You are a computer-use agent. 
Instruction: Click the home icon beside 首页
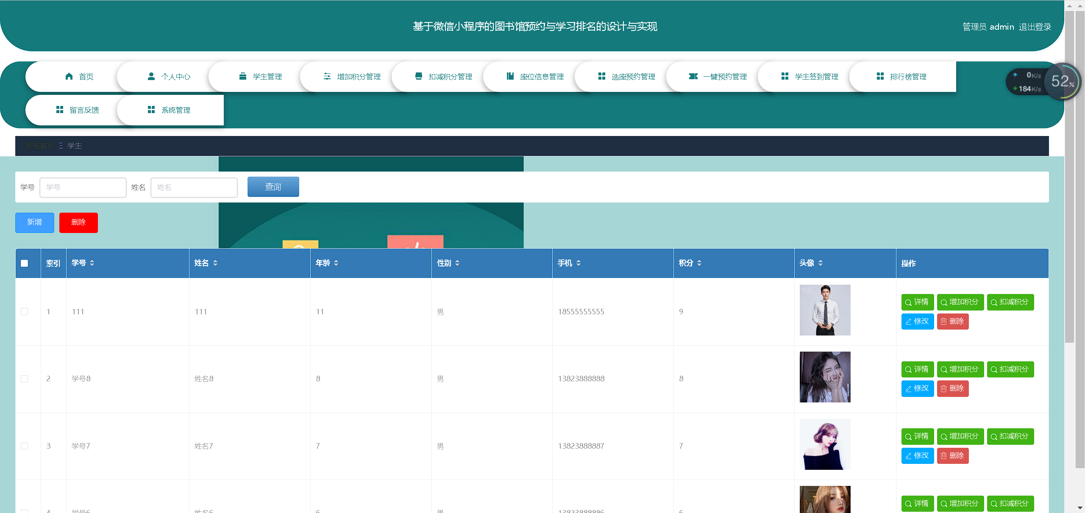point(69,76)
